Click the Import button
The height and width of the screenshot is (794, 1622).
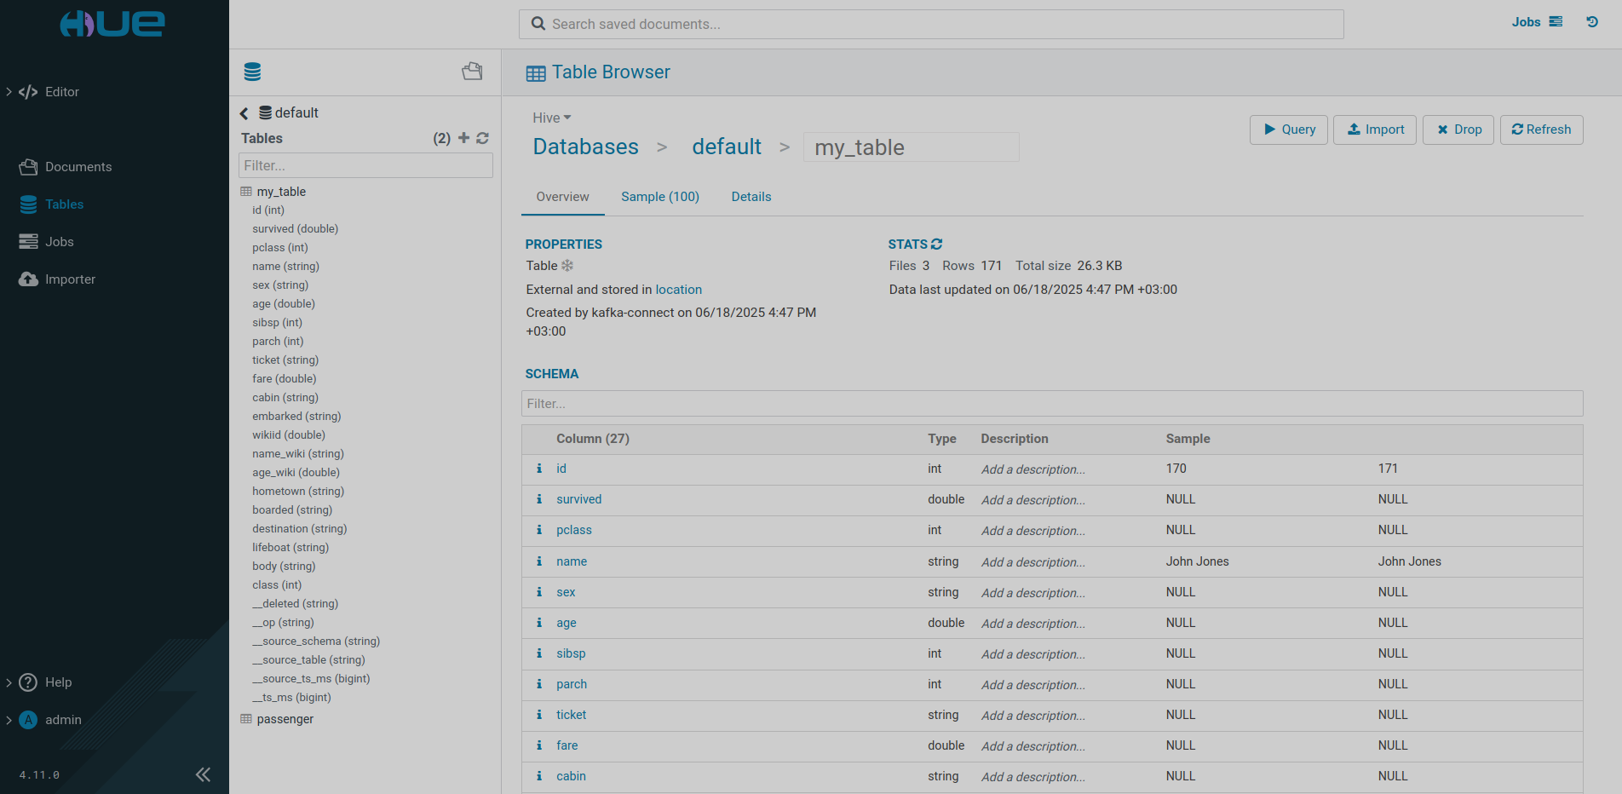point(1375,129)
